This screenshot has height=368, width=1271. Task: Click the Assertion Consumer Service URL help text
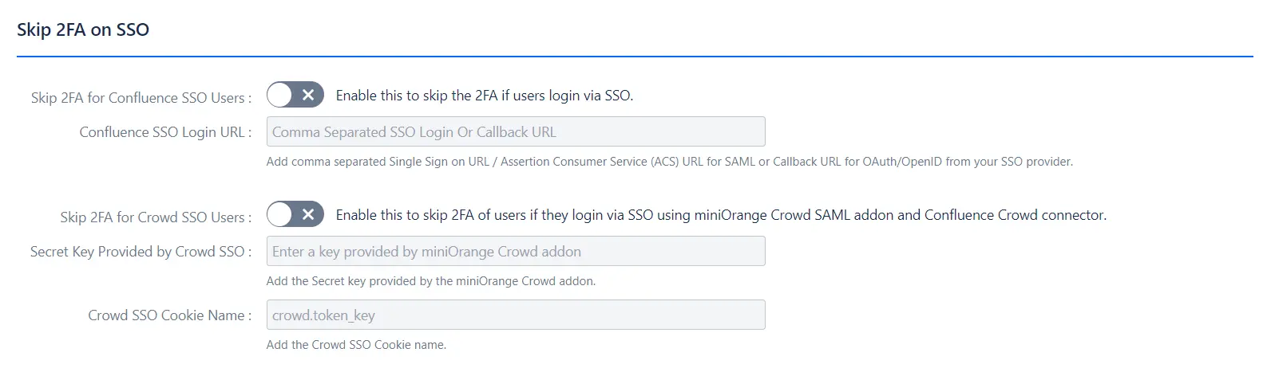click(669, 162)
